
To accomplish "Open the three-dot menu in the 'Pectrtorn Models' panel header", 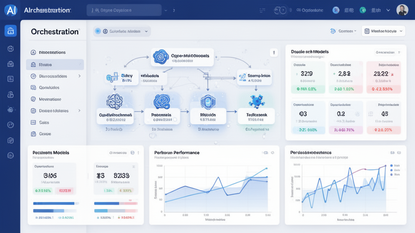I will coord(138,153).
